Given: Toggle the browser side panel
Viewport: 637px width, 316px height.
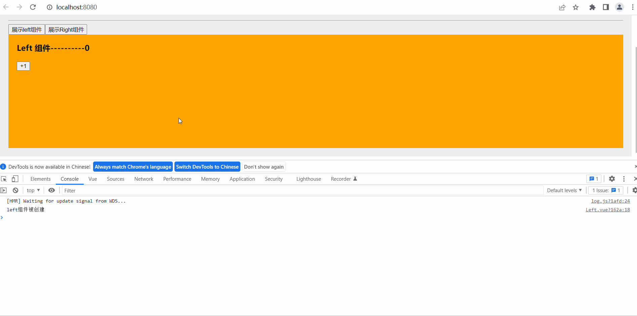Looking at the screenshot, I should click(606, 7).
